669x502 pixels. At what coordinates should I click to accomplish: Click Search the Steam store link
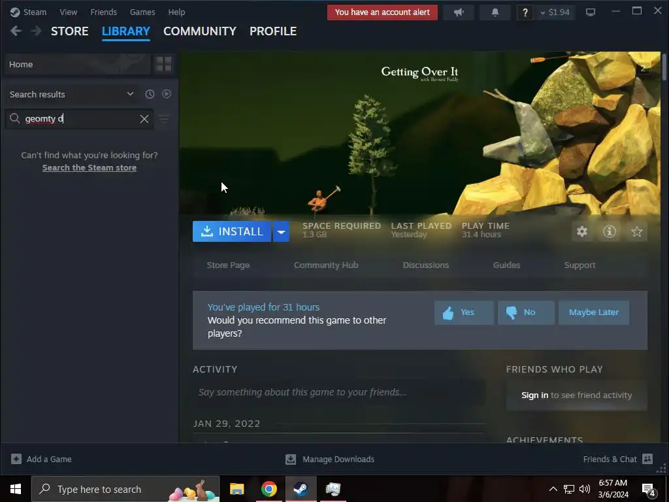(89, 168)
